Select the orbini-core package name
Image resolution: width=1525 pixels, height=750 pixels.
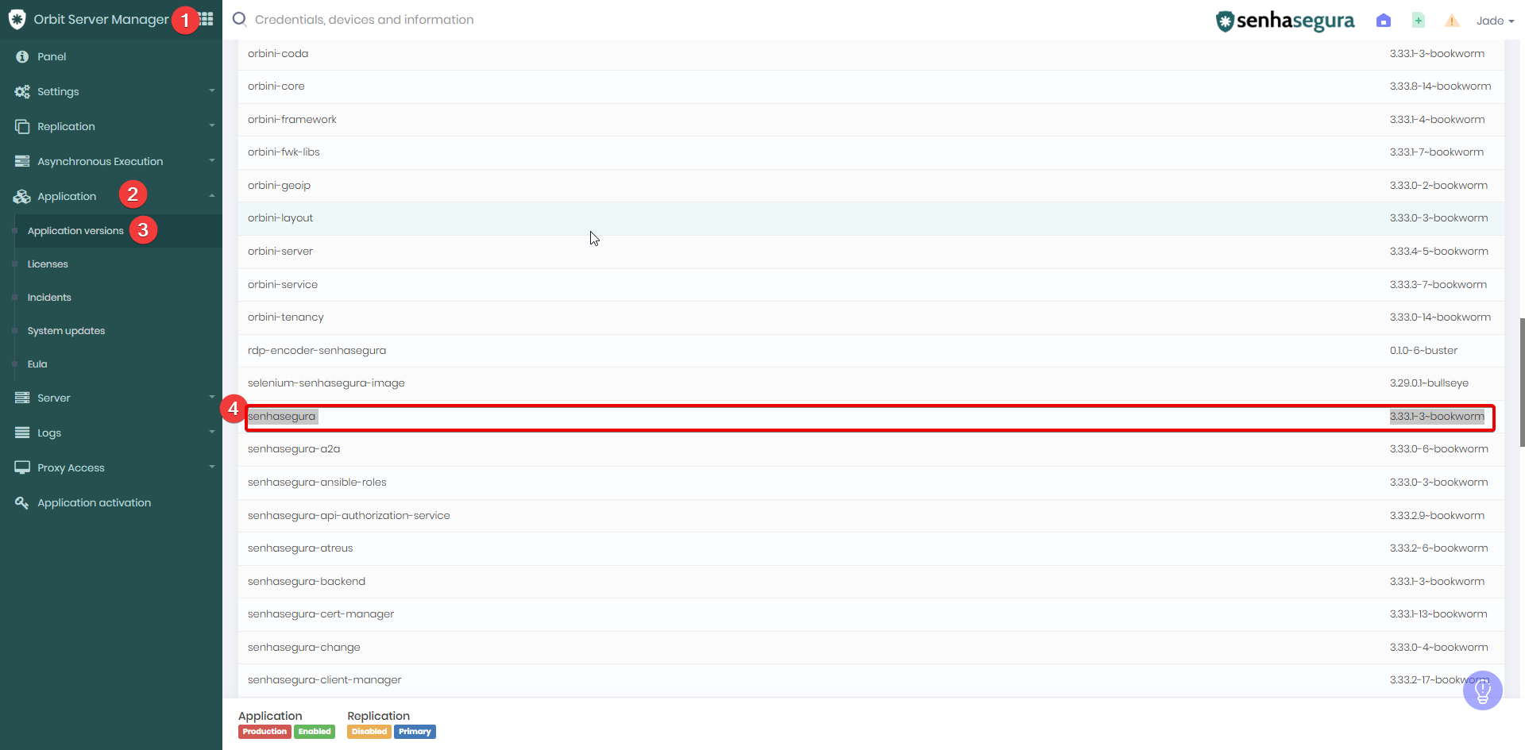coord(276,87)
